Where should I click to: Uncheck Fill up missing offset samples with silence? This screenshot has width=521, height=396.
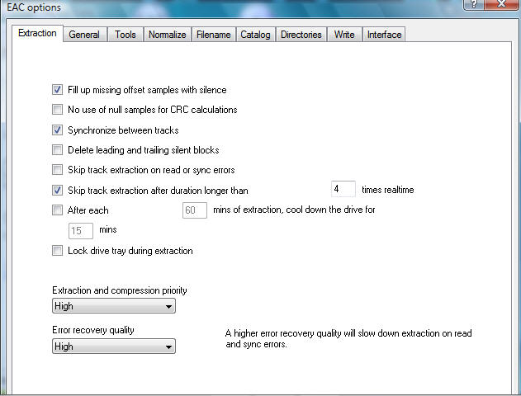pos(57,90)
